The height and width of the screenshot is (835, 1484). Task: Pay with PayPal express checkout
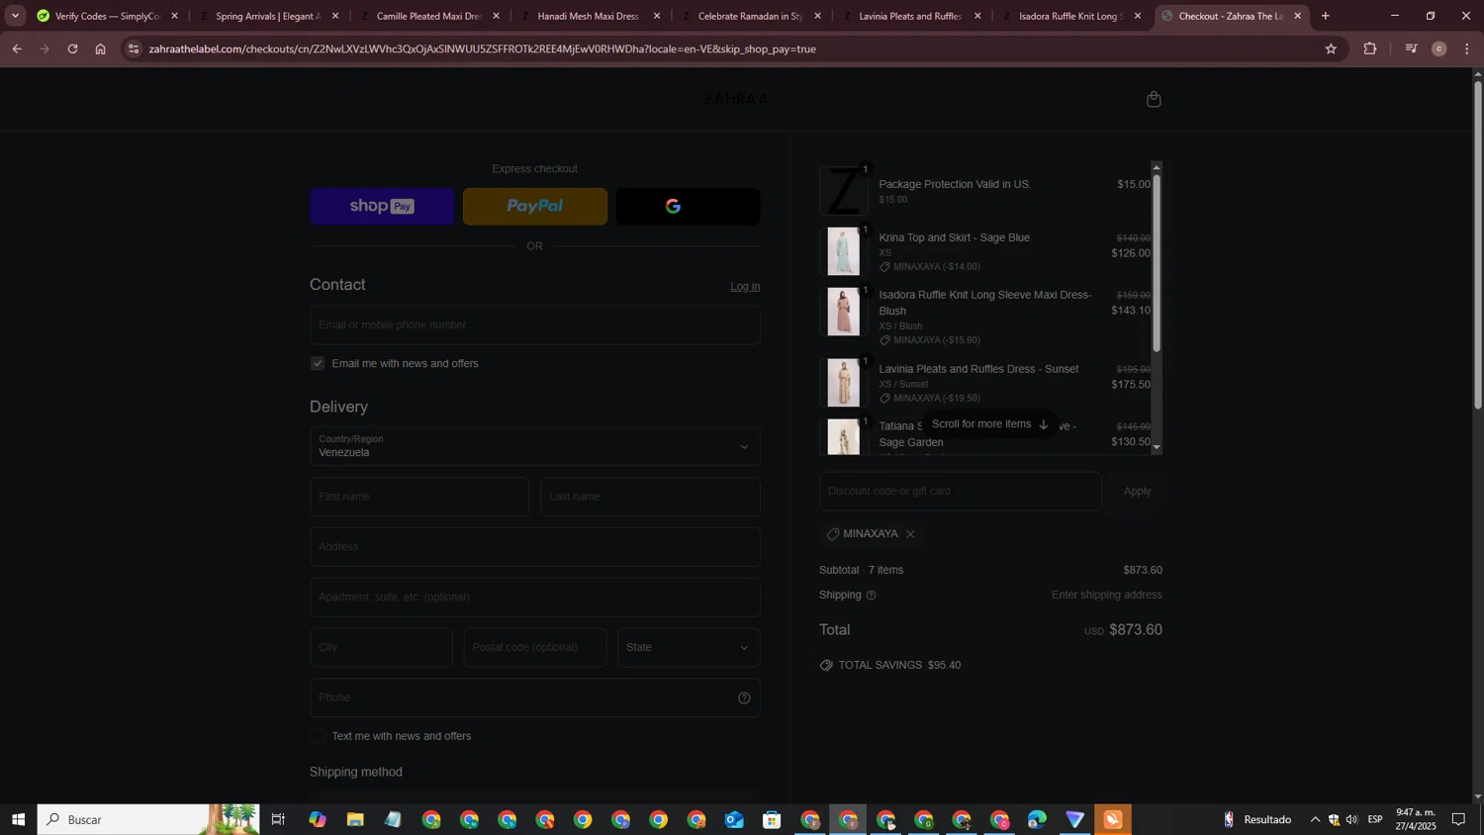[x=535, y=206]
